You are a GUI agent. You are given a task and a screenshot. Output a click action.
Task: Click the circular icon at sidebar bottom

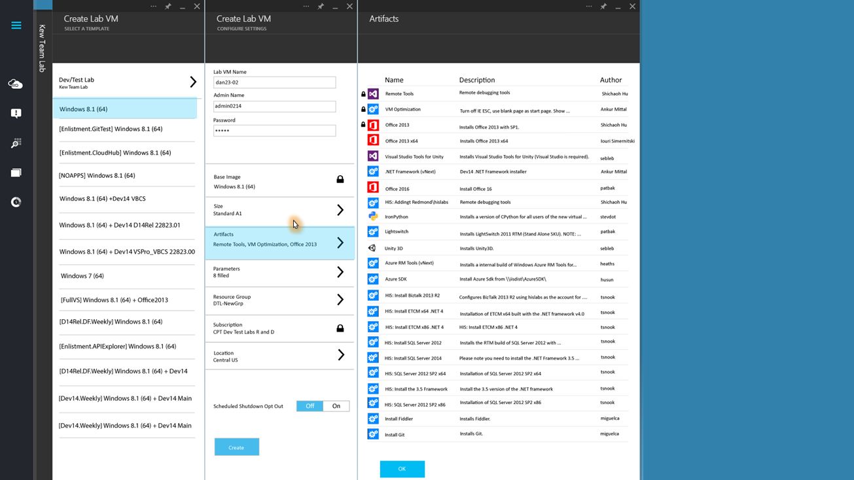[16, 202]
